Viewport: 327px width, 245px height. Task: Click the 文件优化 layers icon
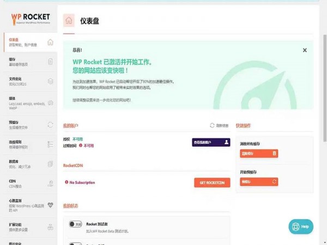point(50,81)
